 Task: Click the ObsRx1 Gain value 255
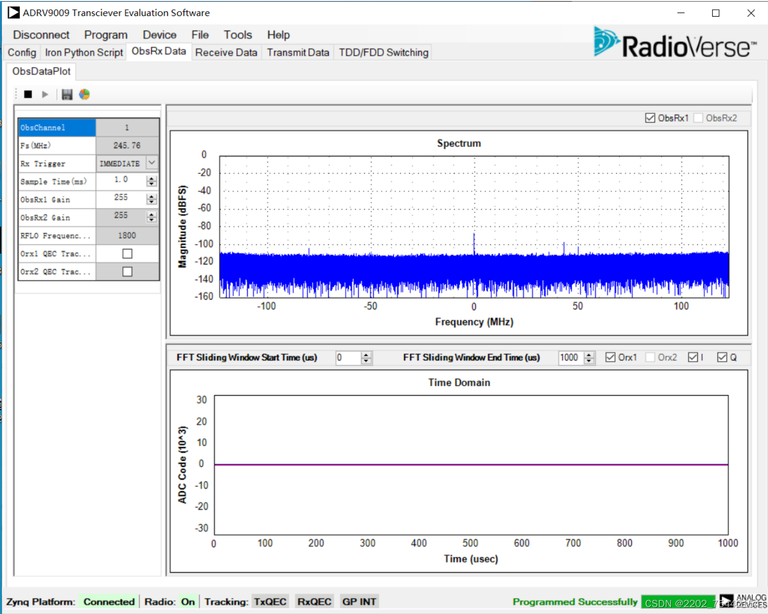(121, 198)
